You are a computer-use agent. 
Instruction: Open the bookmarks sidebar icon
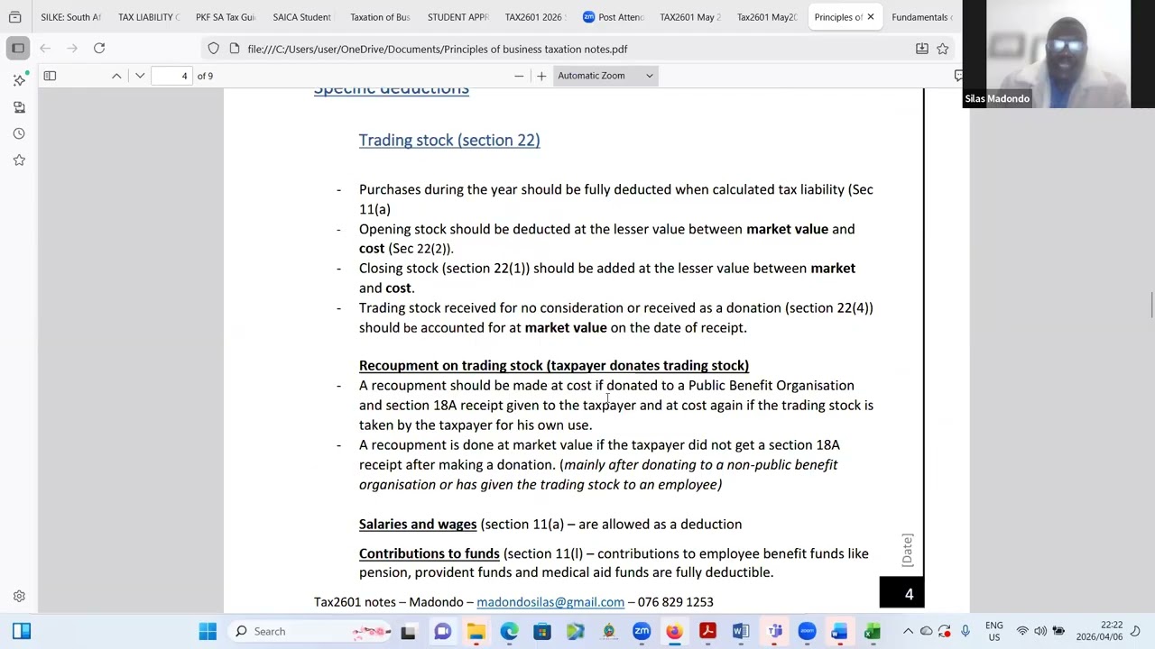pyautogui.click(x=19, y=107)
